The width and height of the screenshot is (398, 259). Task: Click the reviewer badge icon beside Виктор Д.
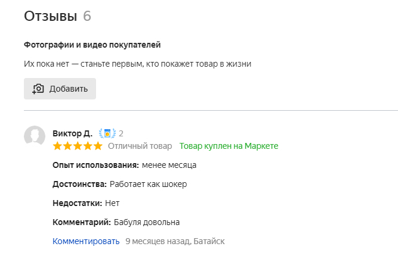click(x=107, y=133)
